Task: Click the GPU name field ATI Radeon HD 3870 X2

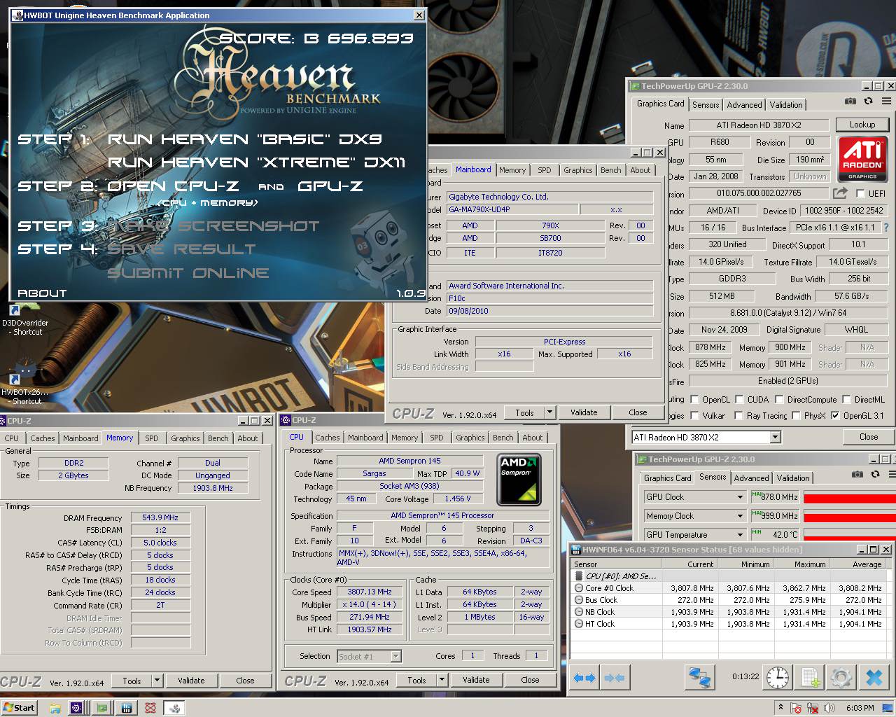Action: (759, 125)
